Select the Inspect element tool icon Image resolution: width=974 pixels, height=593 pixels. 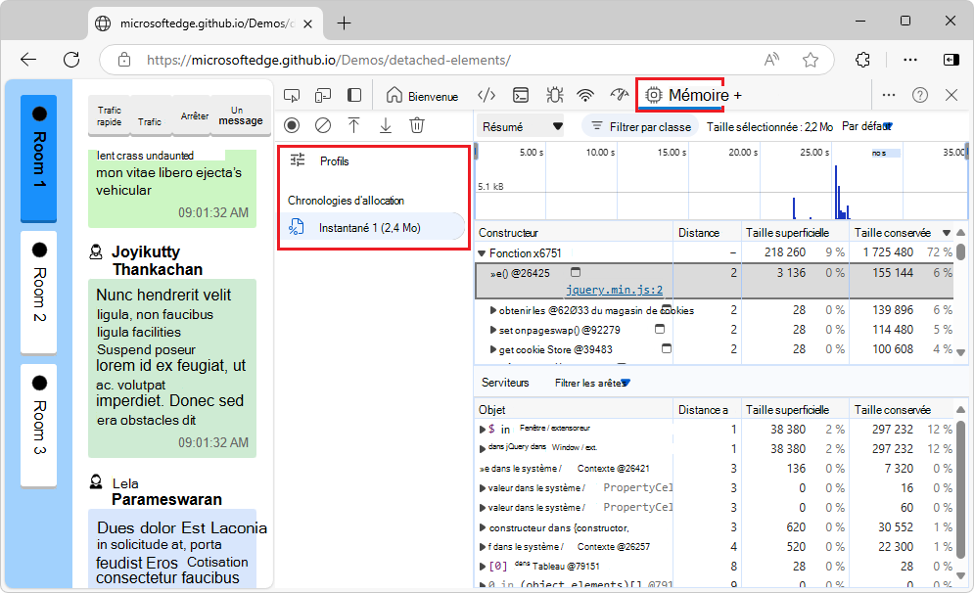tap(291, 95)
